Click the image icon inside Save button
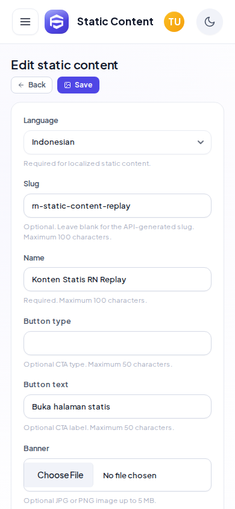 (x=67, y=85)
